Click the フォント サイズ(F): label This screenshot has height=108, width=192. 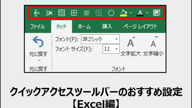click(74, 49)
